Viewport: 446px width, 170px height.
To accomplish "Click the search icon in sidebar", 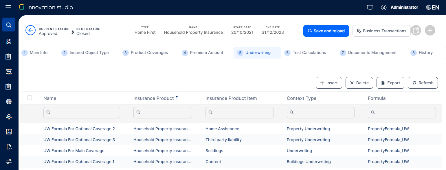I will pos(9,25).
